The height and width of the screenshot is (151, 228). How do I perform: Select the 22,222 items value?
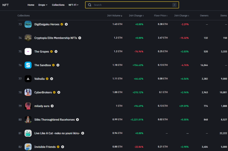[223, 133]
